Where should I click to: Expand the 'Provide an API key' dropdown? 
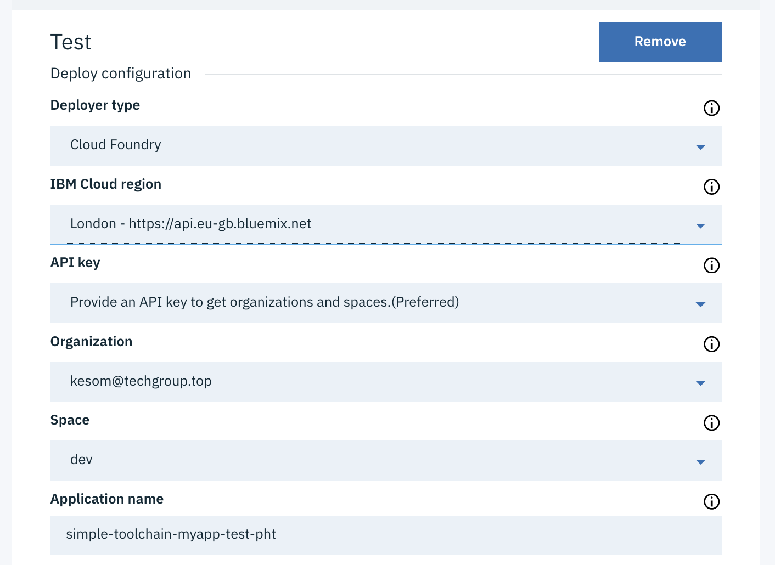click(x=373, y=303)
